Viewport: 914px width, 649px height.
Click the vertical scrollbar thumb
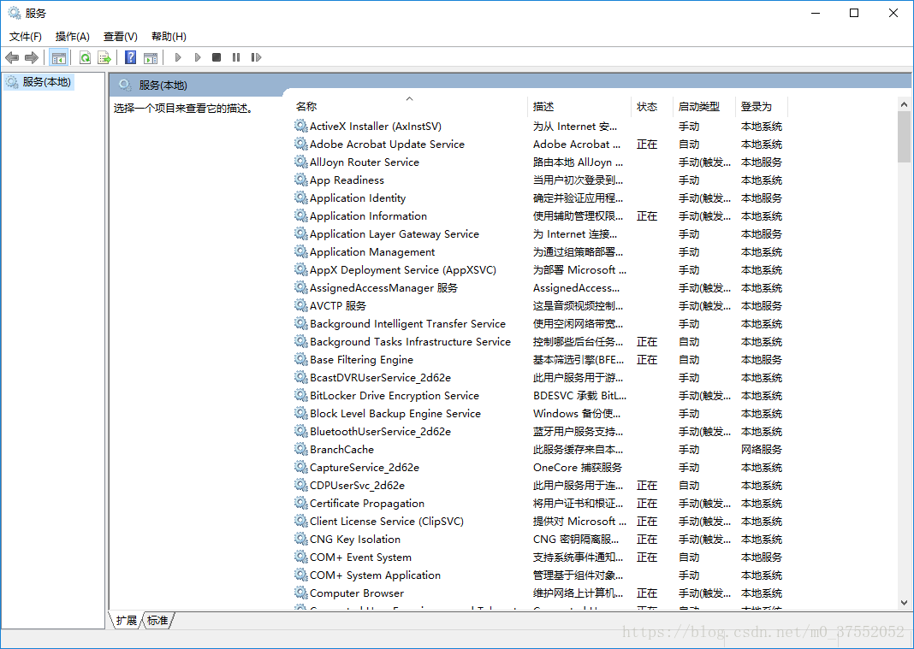click(x=904, y=137)
